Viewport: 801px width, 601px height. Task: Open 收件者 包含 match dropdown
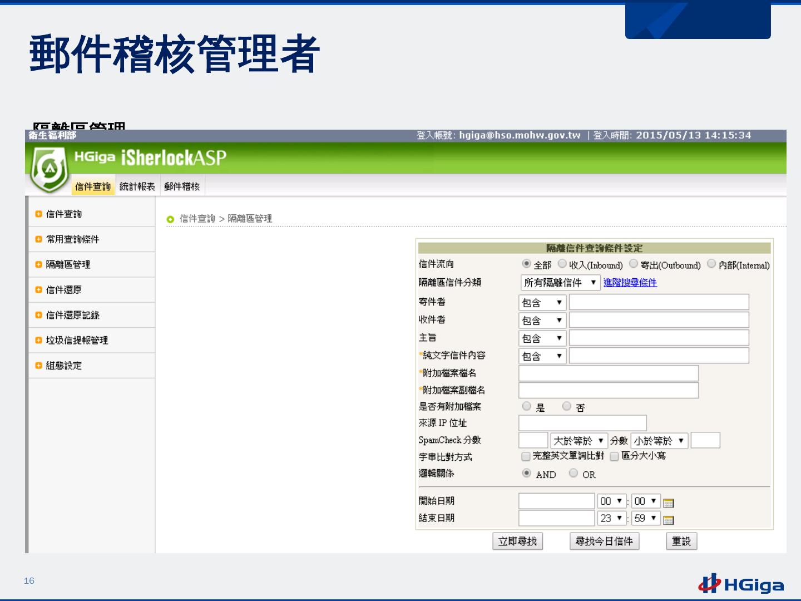tap(542, 321)
